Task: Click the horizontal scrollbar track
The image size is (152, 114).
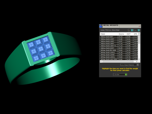Action: (x=119, y=61)
